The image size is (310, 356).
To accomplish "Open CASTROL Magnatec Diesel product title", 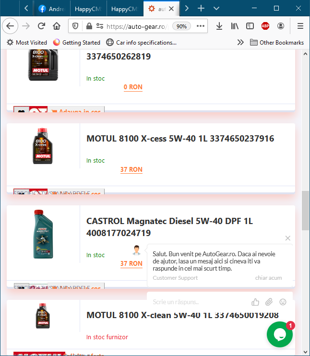I will pos(169,227).
